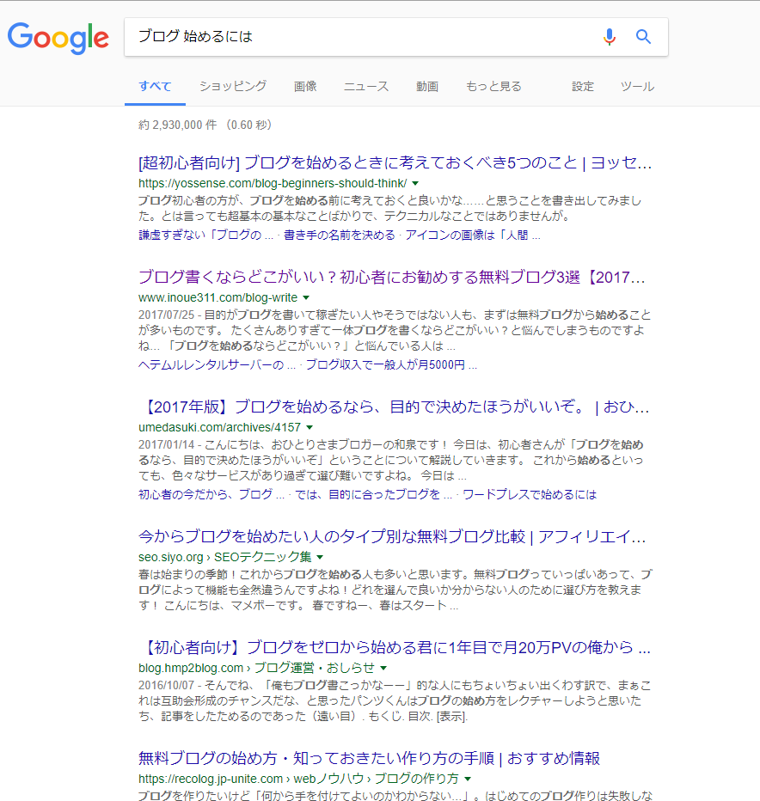Click the www.inoue311.com/blog-write URL text
This screenshot has height=801, width=760.
(x=218, y=298)
